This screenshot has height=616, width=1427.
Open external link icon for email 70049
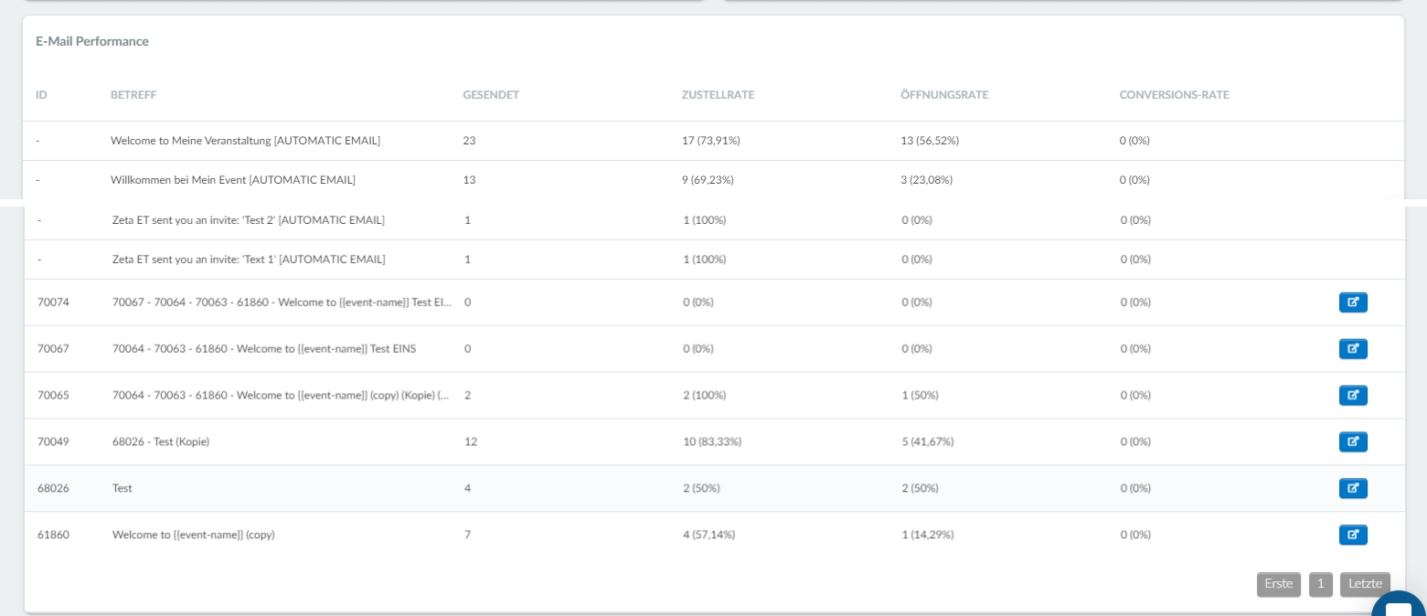[x=1353, y=441]
